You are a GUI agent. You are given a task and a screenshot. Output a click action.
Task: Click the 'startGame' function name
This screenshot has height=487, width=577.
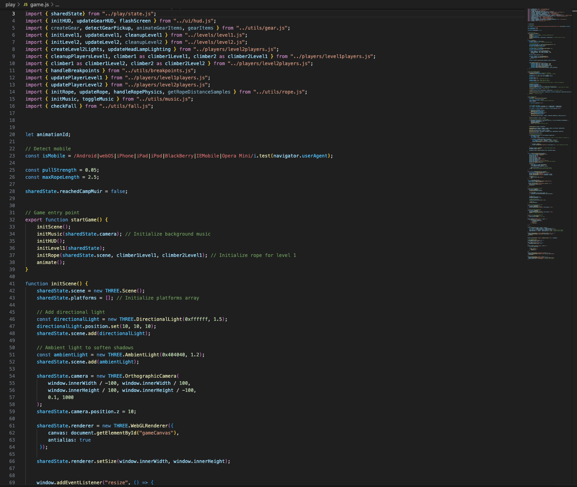pyautogui.click(x=84, y=220)
